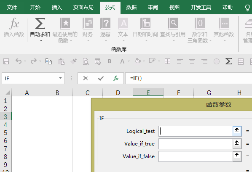Click the Fill Color paint bucket icon
The width and height of the screenshot is (252, 172).
138,61
